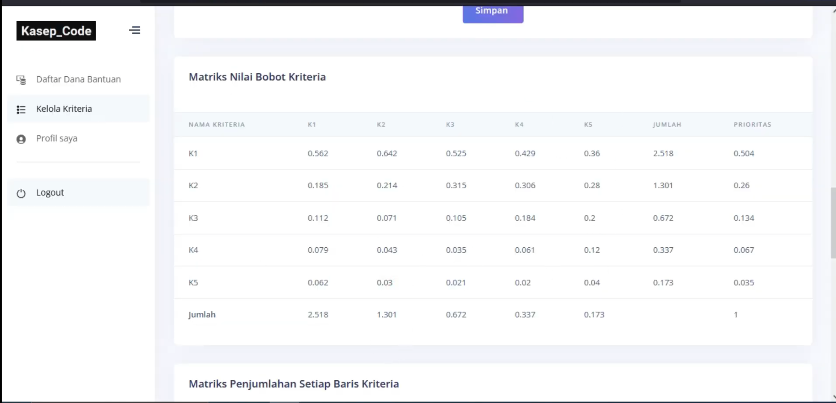The width and height of the screenshot is (836, 403).
Task: Click the K3 column header
Action: pos(450,125)
